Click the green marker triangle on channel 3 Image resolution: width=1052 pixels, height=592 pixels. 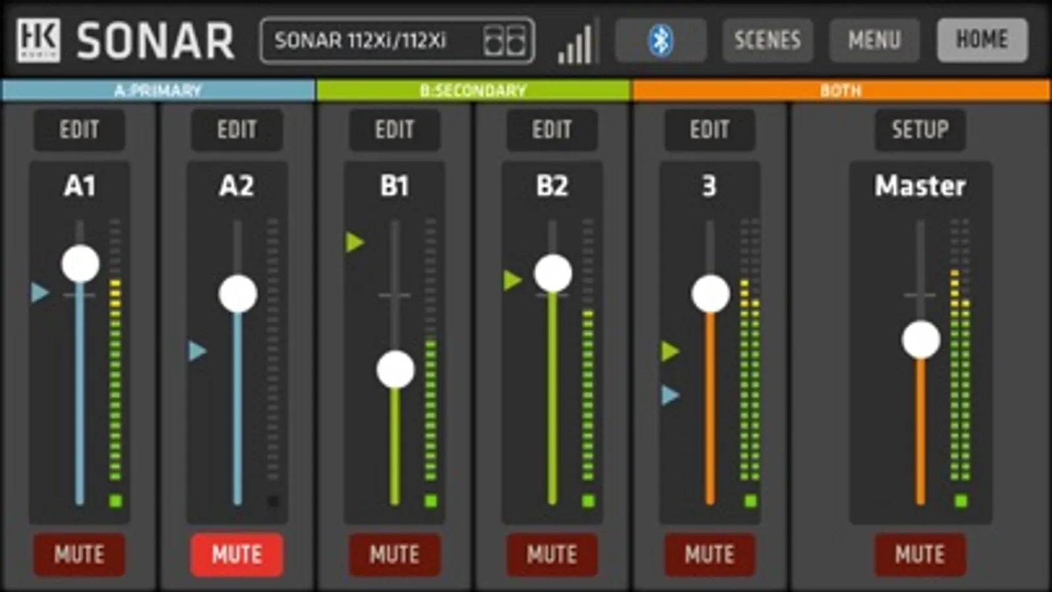(670, 351)
